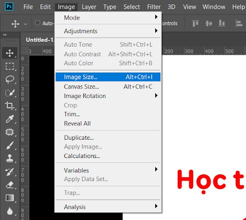Open the View menu
Viewport: 246px width, 220px height.
(189, 7)
